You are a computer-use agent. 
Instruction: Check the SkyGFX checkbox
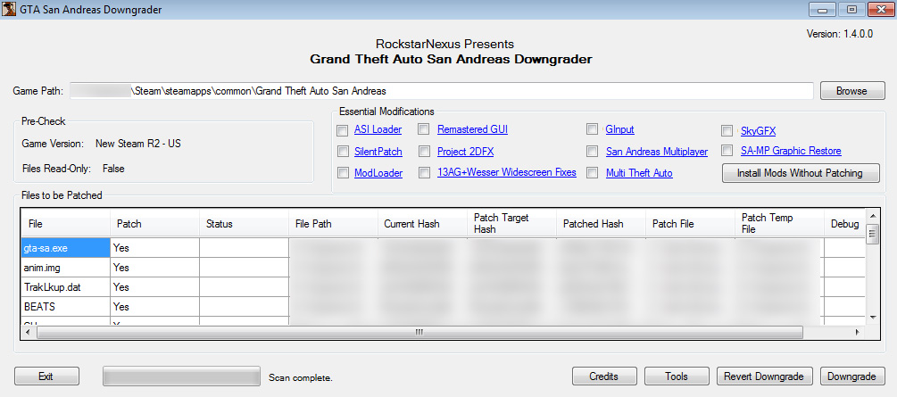point(727,131)
